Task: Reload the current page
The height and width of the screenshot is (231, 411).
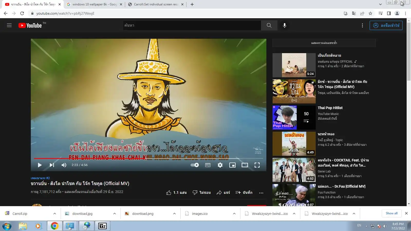Action: click(22, 13)
